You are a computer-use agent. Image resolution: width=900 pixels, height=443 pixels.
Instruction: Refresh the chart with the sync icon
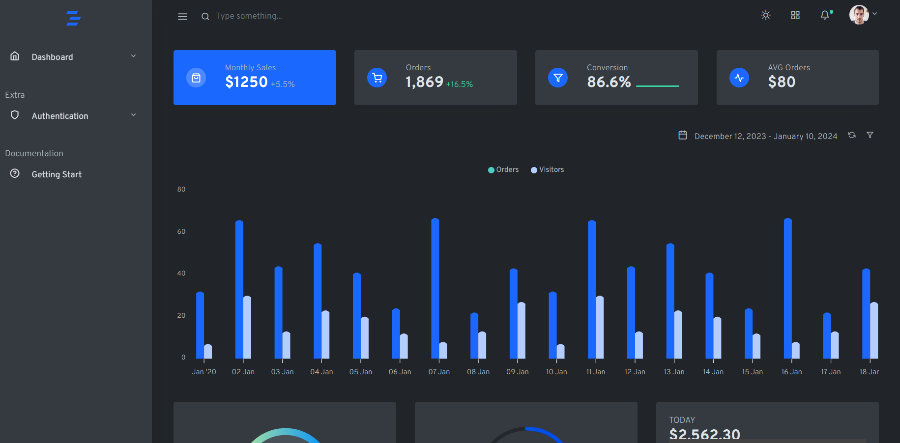(x=852, y=135)
